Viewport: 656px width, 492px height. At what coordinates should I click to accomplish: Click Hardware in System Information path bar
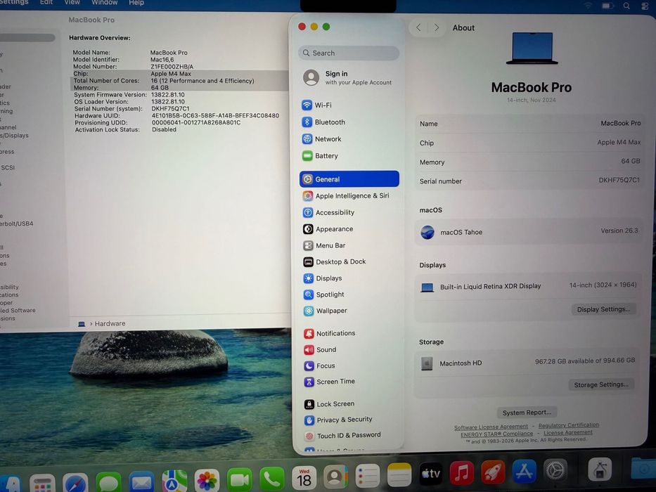[110, 323]
